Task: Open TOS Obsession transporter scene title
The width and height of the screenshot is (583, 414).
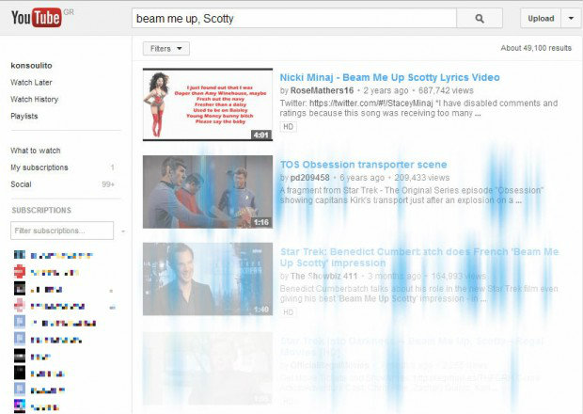Action: point(364,165)
